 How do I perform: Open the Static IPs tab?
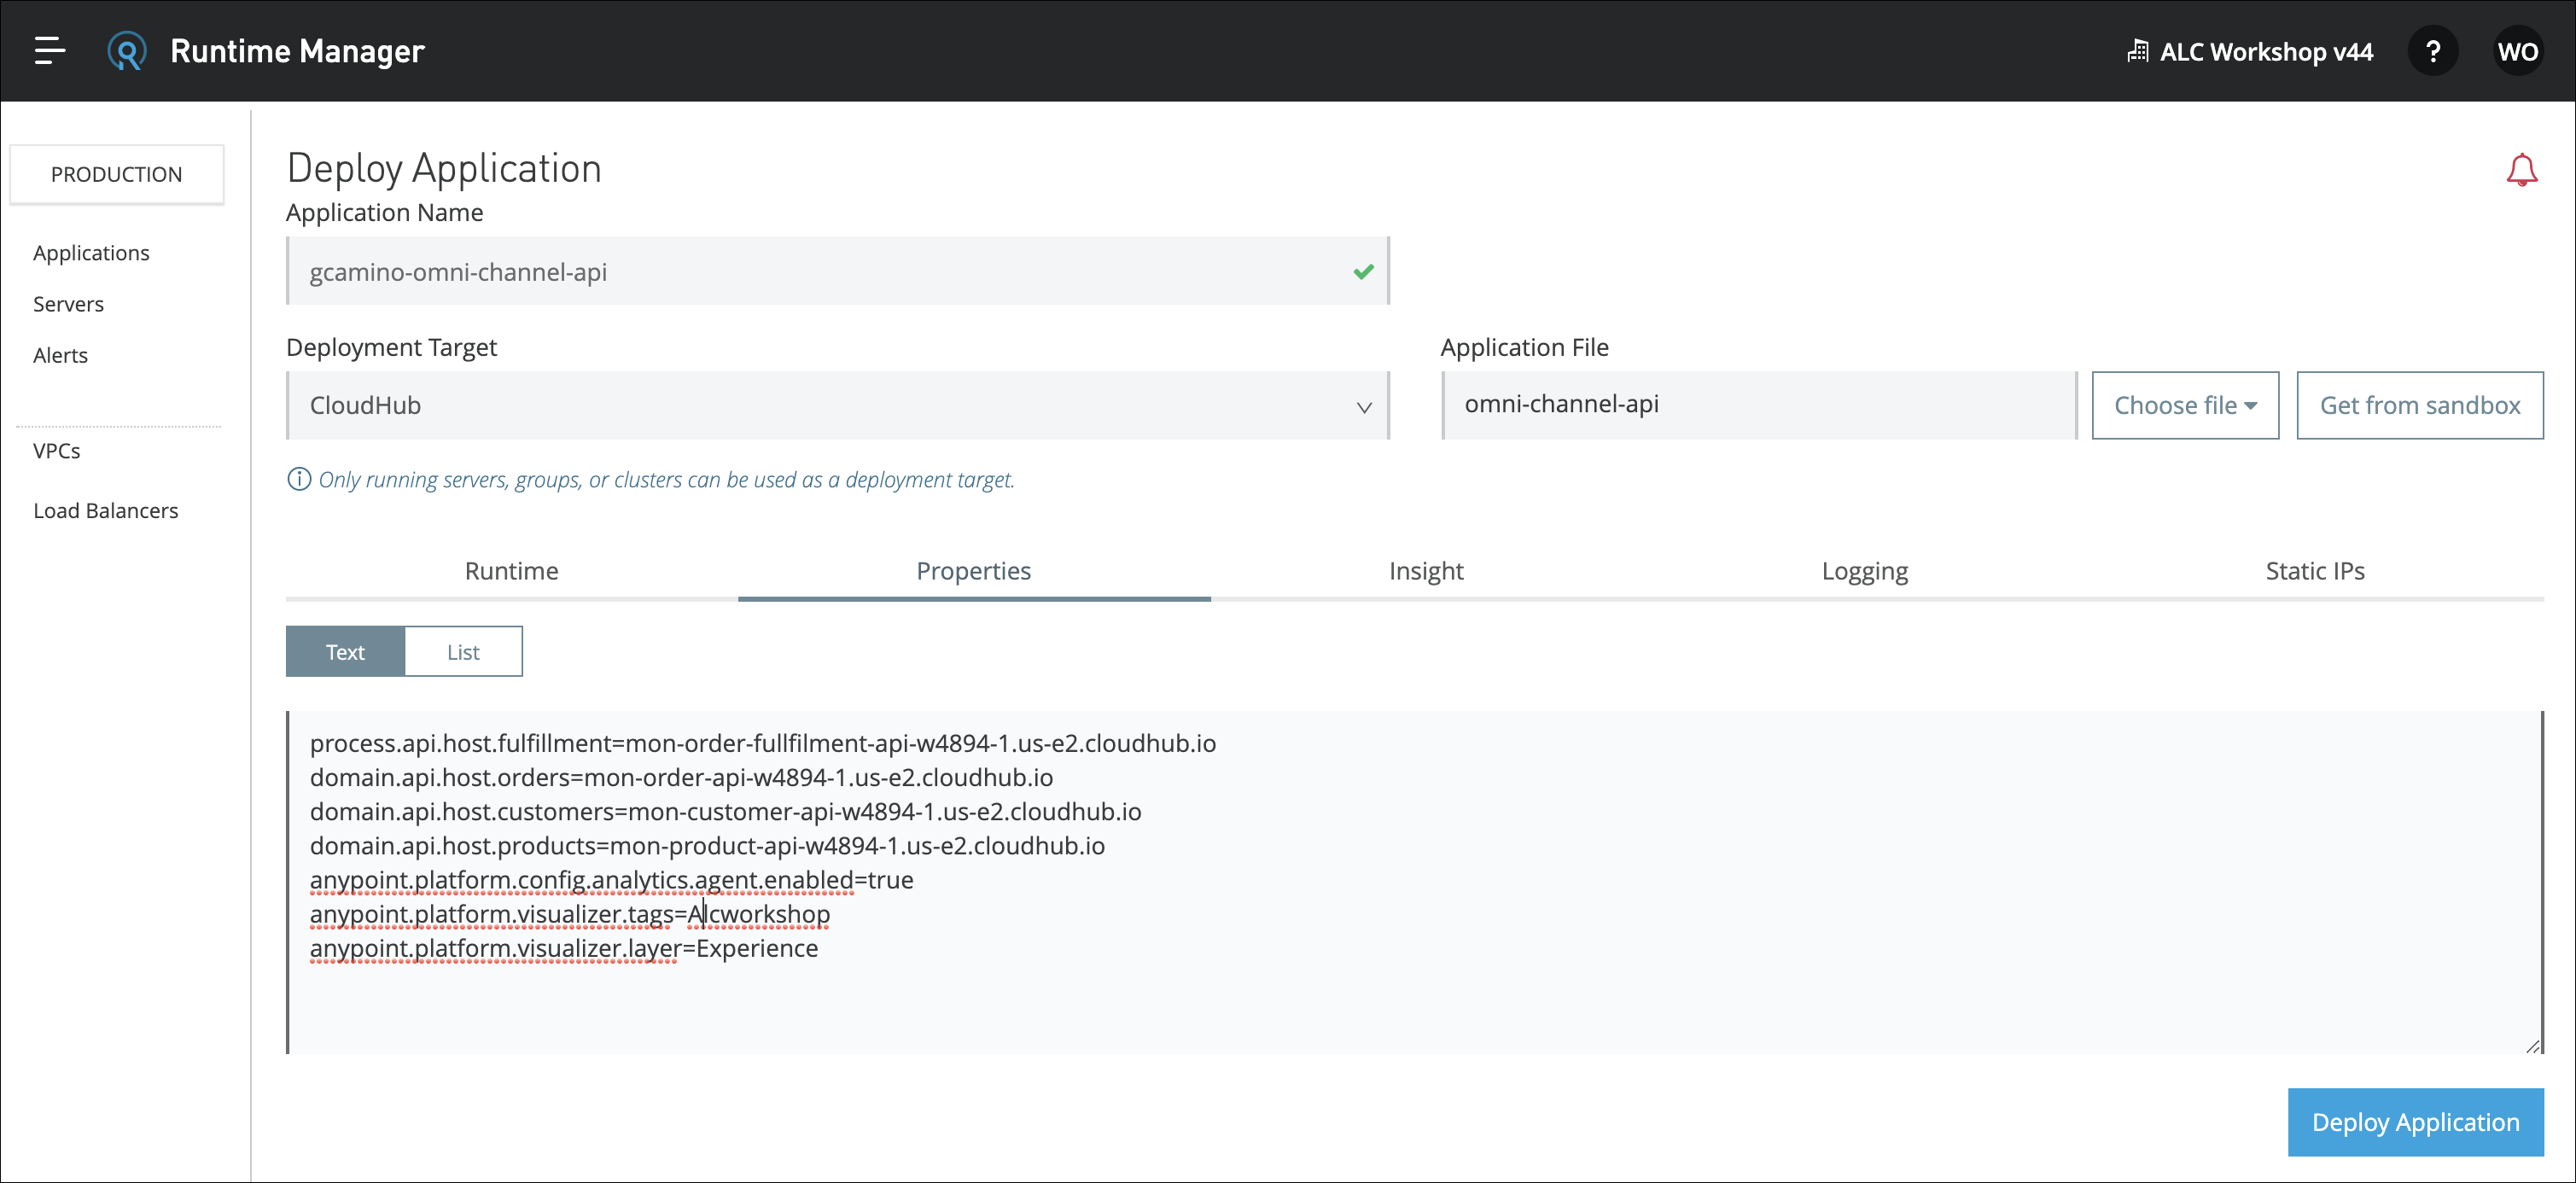pos(2315,571)
